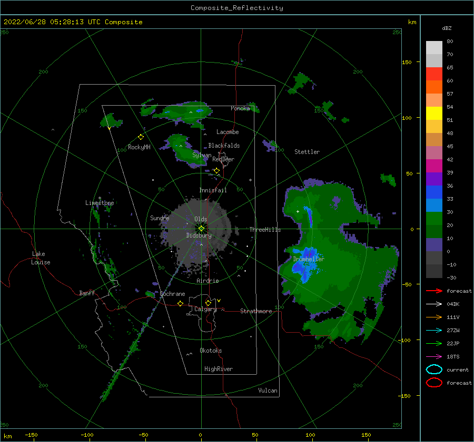
Task: Click the Airdrie city label
Action: click(208, 281)
